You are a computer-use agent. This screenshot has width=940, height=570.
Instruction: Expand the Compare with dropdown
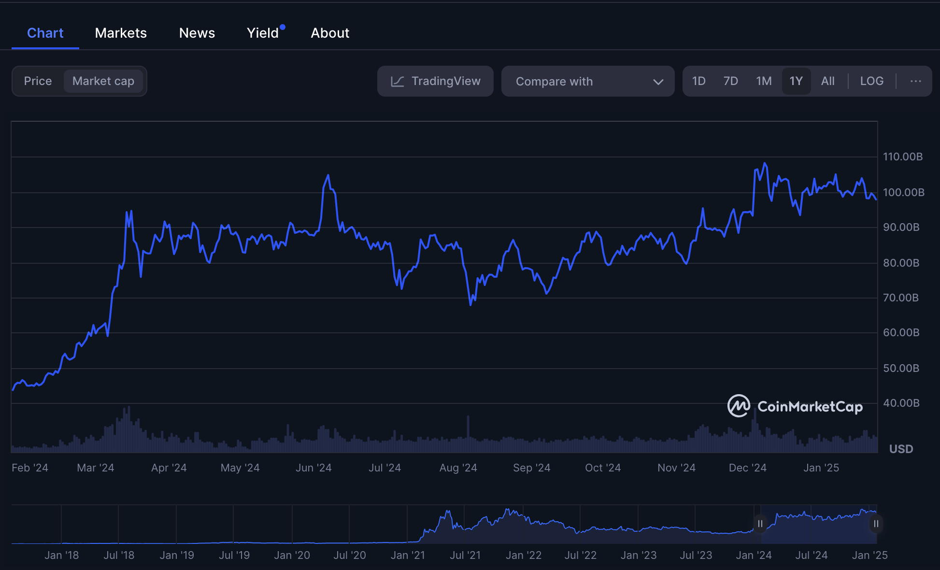point(587,81)
